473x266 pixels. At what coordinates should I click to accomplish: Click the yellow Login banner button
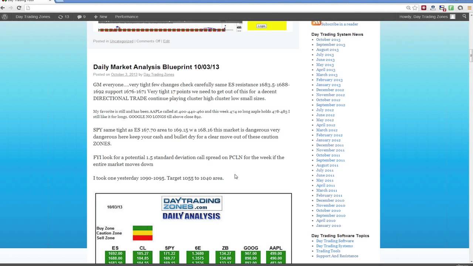pyautogui.click(x=262, y=26)
